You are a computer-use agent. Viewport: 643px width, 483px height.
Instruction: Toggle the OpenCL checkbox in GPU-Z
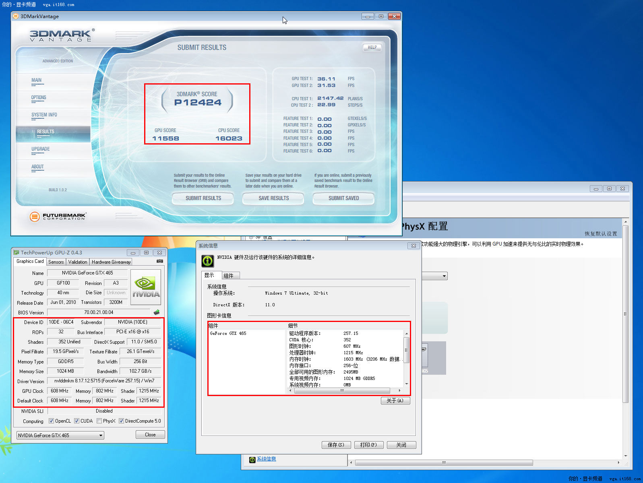(x=51, y=421)
